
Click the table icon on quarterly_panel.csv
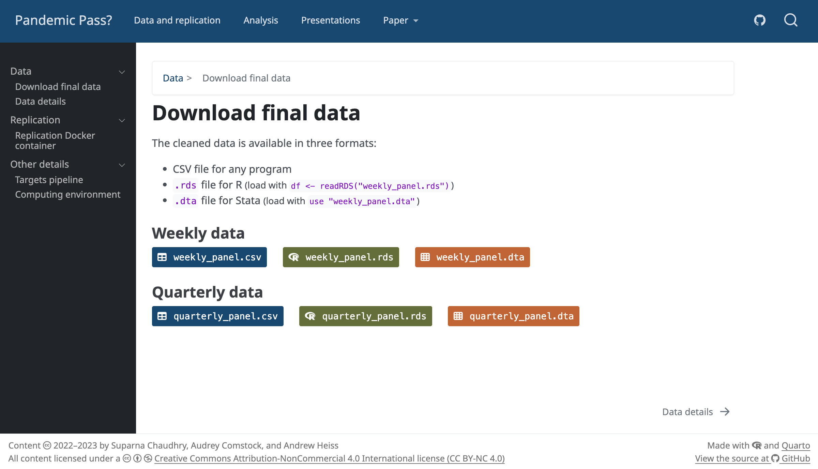[162, 316]
